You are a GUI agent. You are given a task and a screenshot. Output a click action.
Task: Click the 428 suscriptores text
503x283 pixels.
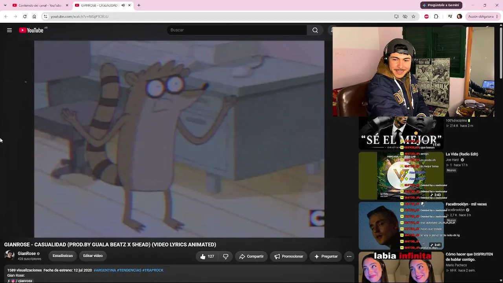29,259
